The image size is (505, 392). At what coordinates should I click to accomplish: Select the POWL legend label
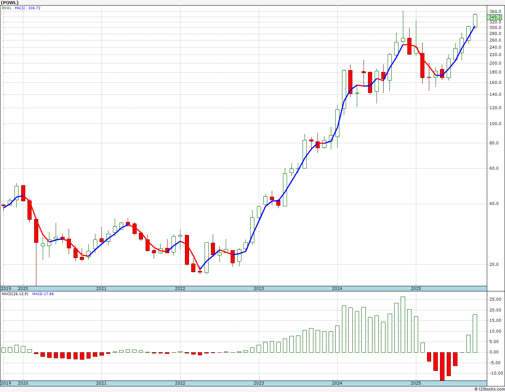pos(7,8)
